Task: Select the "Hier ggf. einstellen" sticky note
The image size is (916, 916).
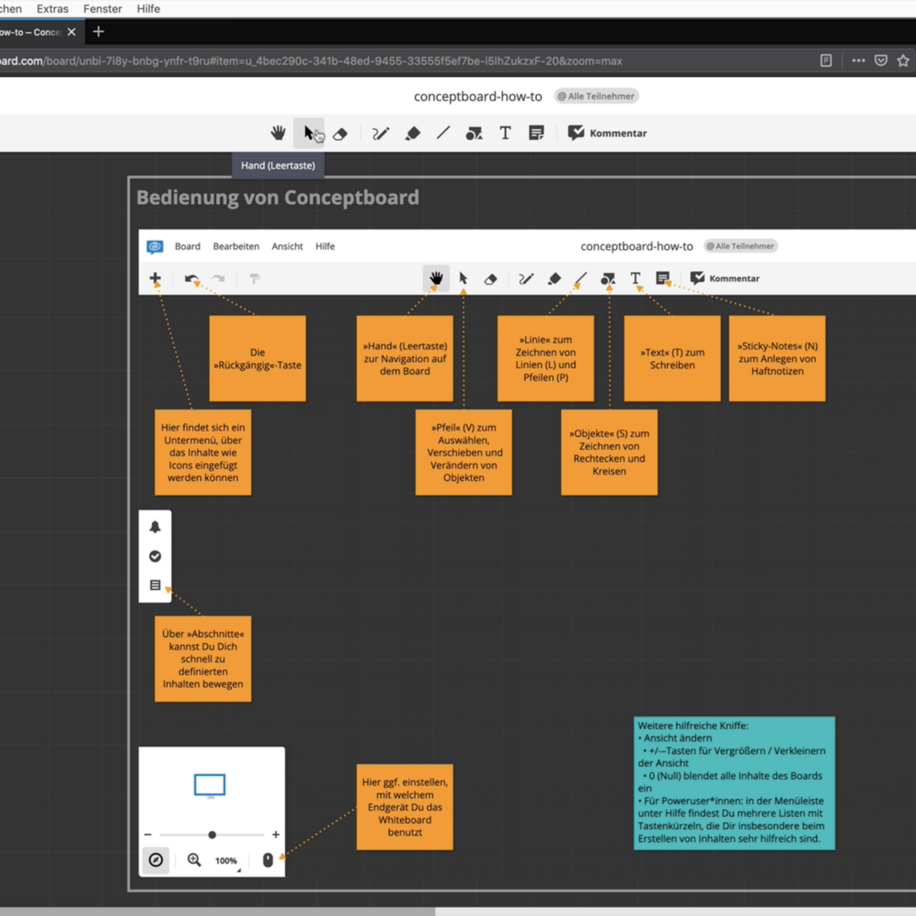Action: [405, 807]
